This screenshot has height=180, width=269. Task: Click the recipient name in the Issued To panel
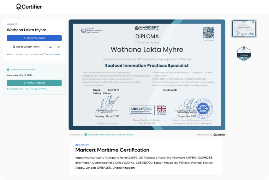[x=26, y=30]
